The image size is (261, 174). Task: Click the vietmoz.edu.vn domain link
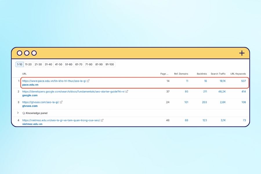click(32, 124)
